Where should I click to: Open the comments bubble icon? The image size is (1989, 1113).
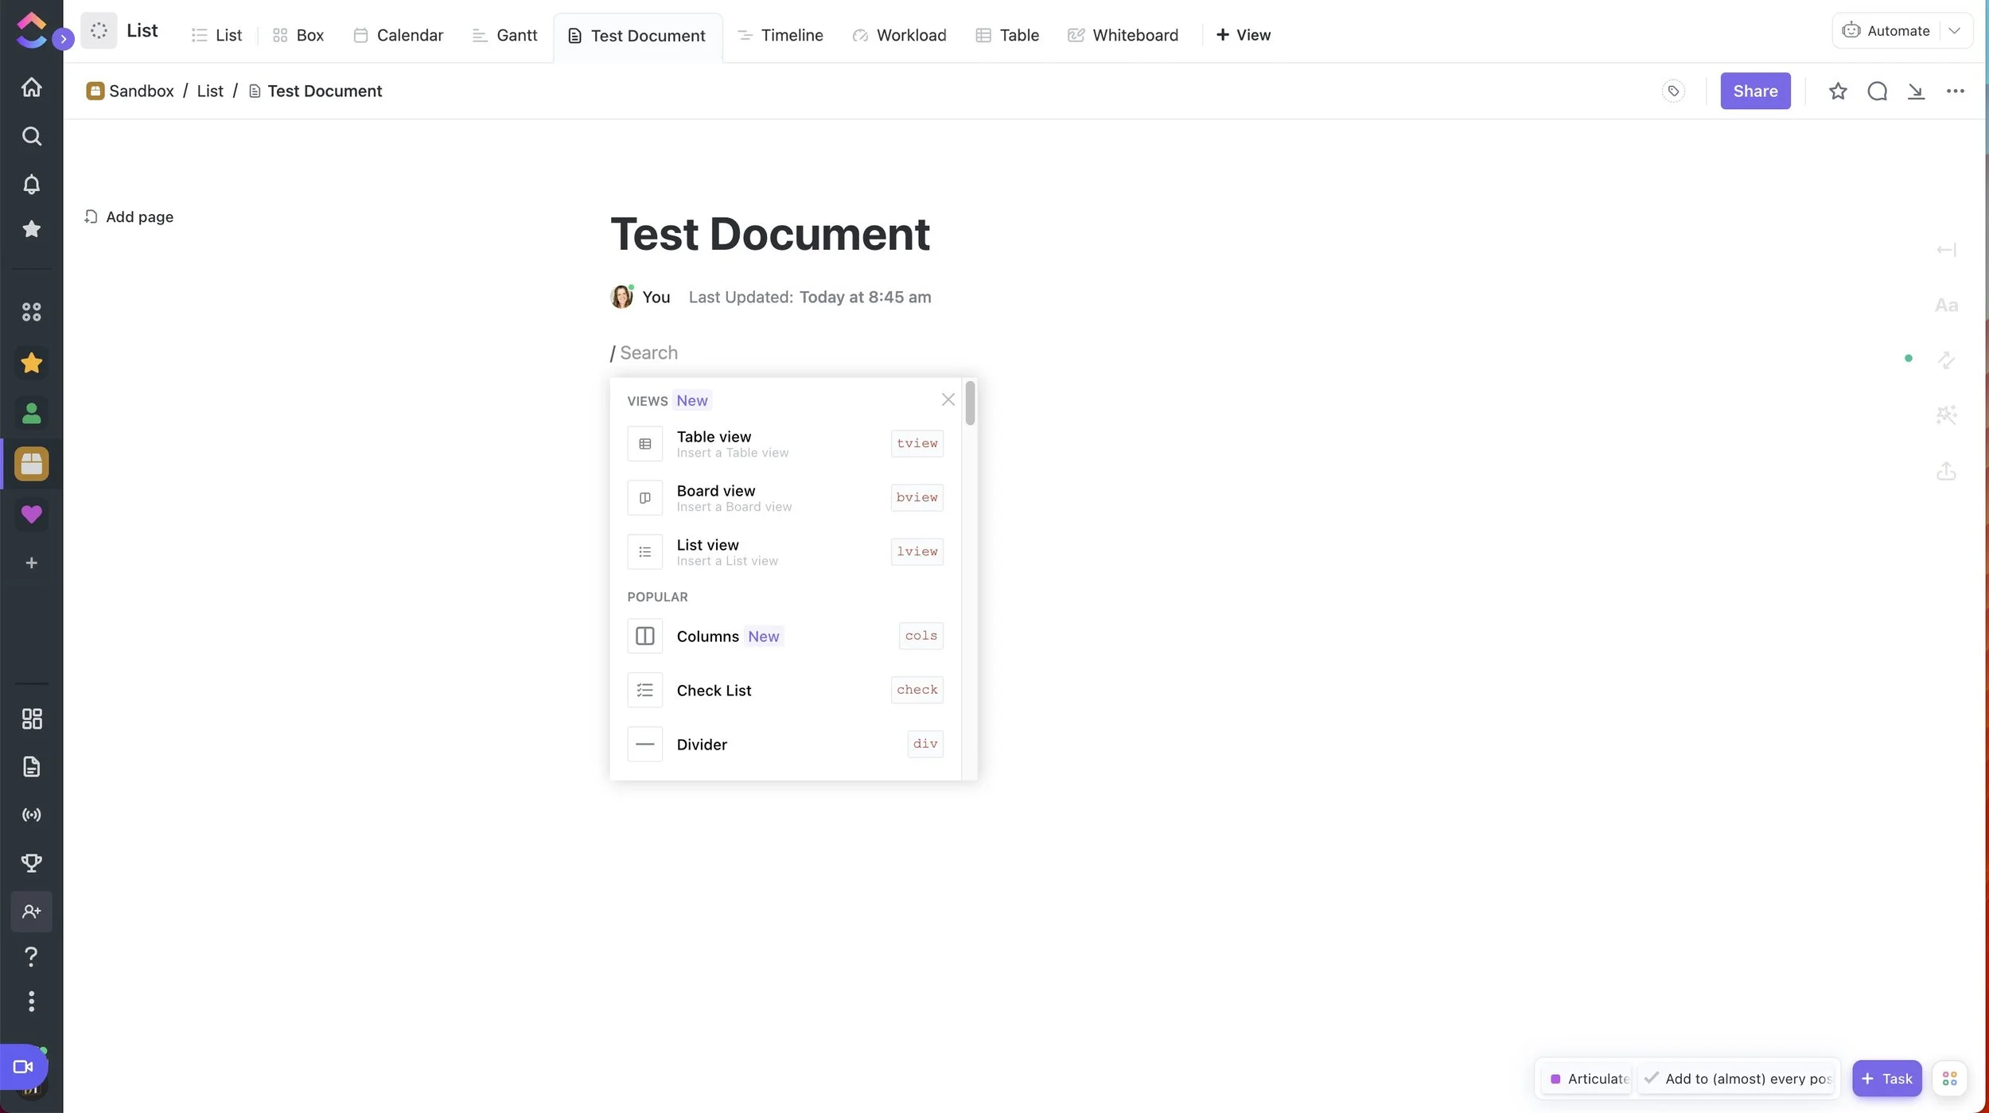pyautogui.click(x=1877, y=91)
